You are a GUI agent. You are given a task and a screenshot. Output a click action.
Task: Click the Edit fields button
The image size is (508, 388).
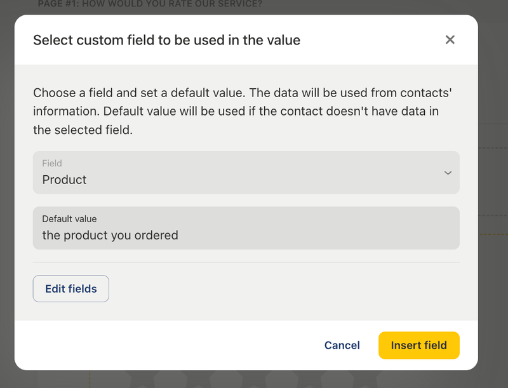[x=70, y=288]
